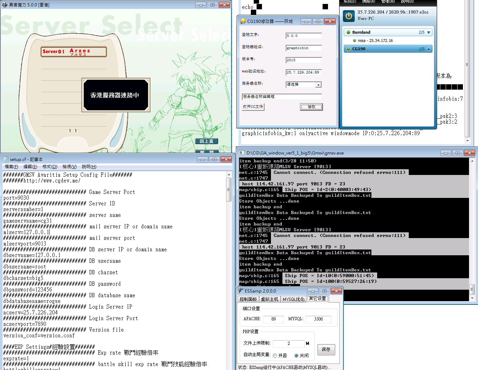Click the port=9030 line in Notepad
This screenshot has width=478, height=370.
16,198
